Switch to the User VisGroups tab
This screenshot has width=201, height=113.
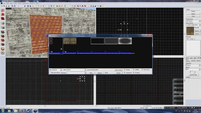pos(188,39)
